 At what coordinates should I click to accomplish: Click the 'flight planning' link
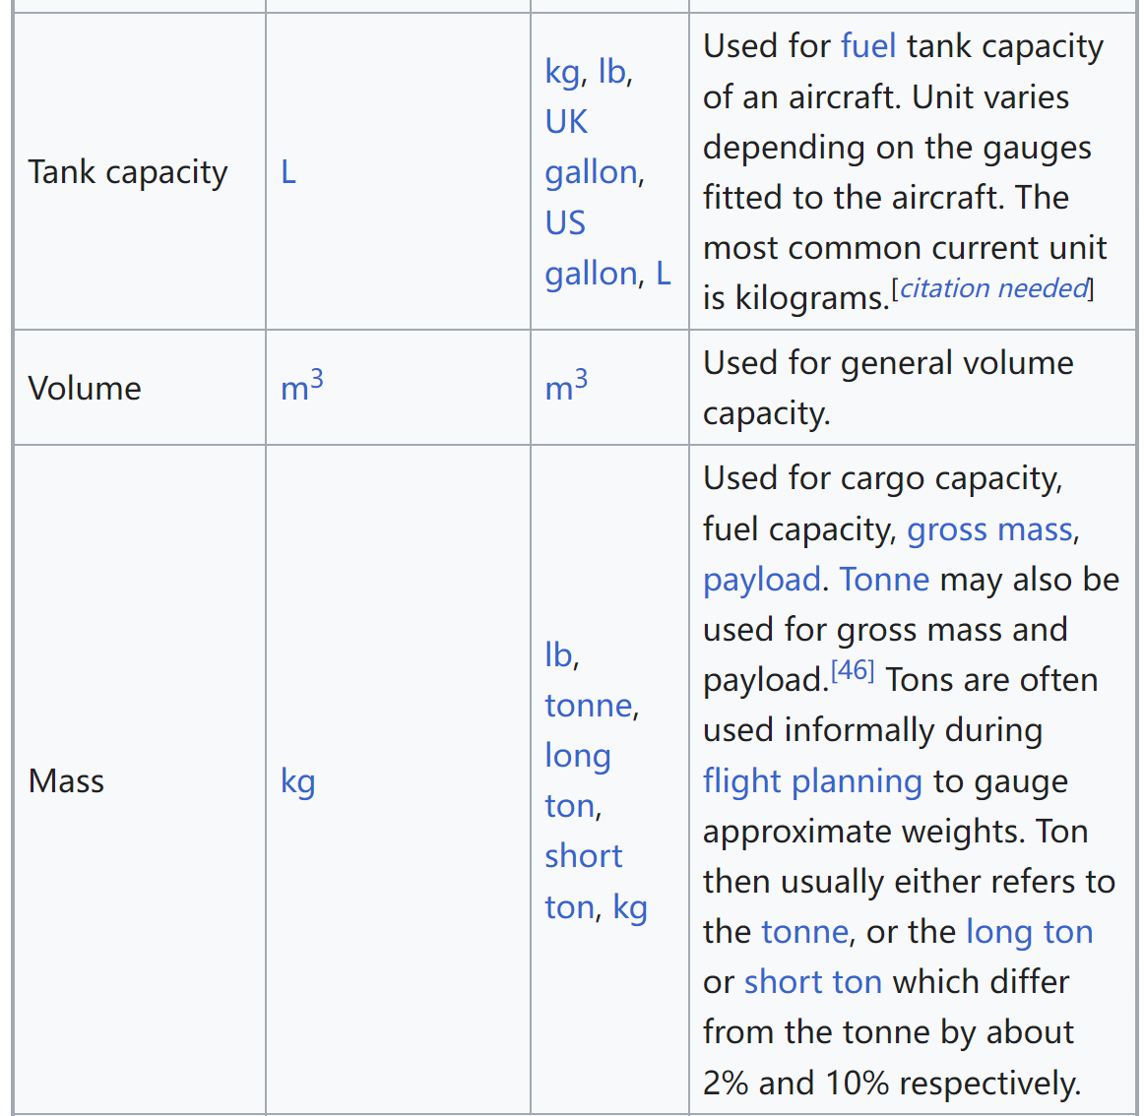813,782
